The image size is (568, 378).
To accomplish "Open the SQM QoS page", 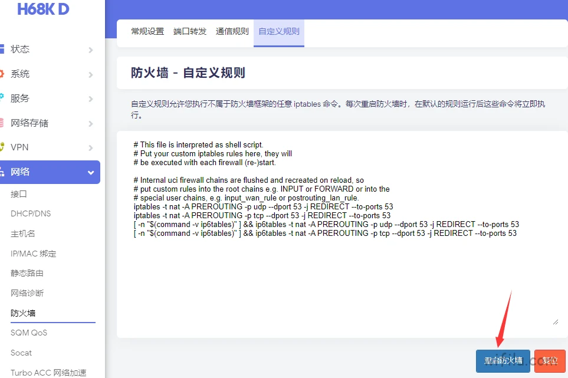I will tap(29, 333).
